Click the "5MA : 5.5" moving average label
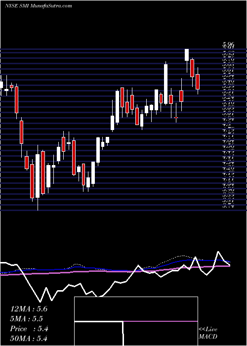 [x=27, y=319]
